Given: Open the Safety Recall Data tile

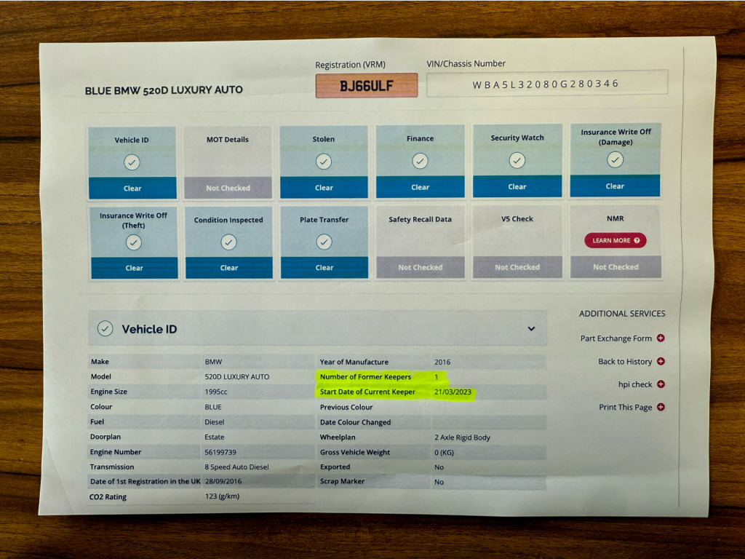Looking at the screenshot, I should 420,242.
